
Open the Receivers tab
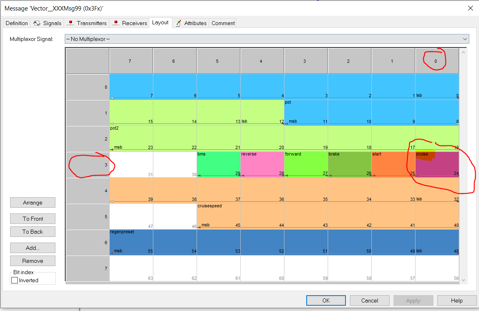[x=130, y=23]
